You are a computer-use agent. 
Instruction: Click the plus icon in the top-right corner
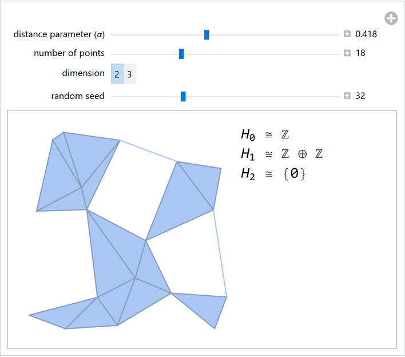[391, 19]
